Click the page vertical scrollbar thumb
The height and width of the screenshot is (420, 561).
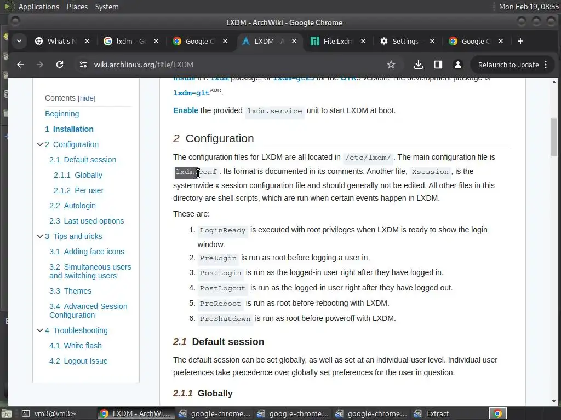click(554, 137)
